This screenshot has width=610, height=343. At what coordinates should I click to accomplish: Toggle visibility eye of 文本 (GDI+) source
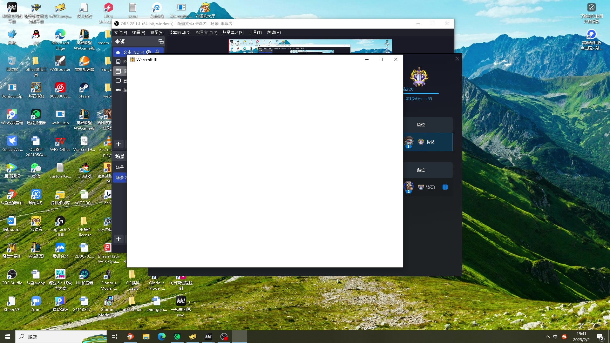(148, 52)
